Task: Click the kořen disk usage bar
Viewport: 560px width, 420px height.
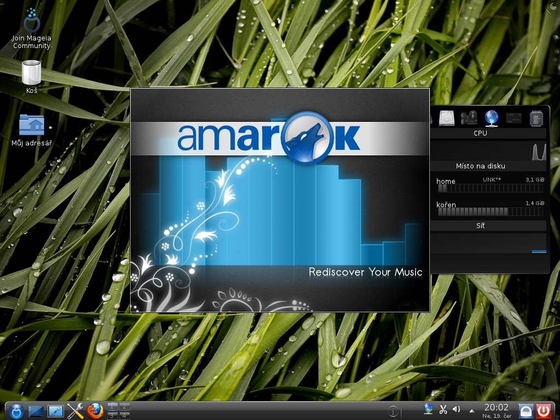Action: [x=491, y=212]
